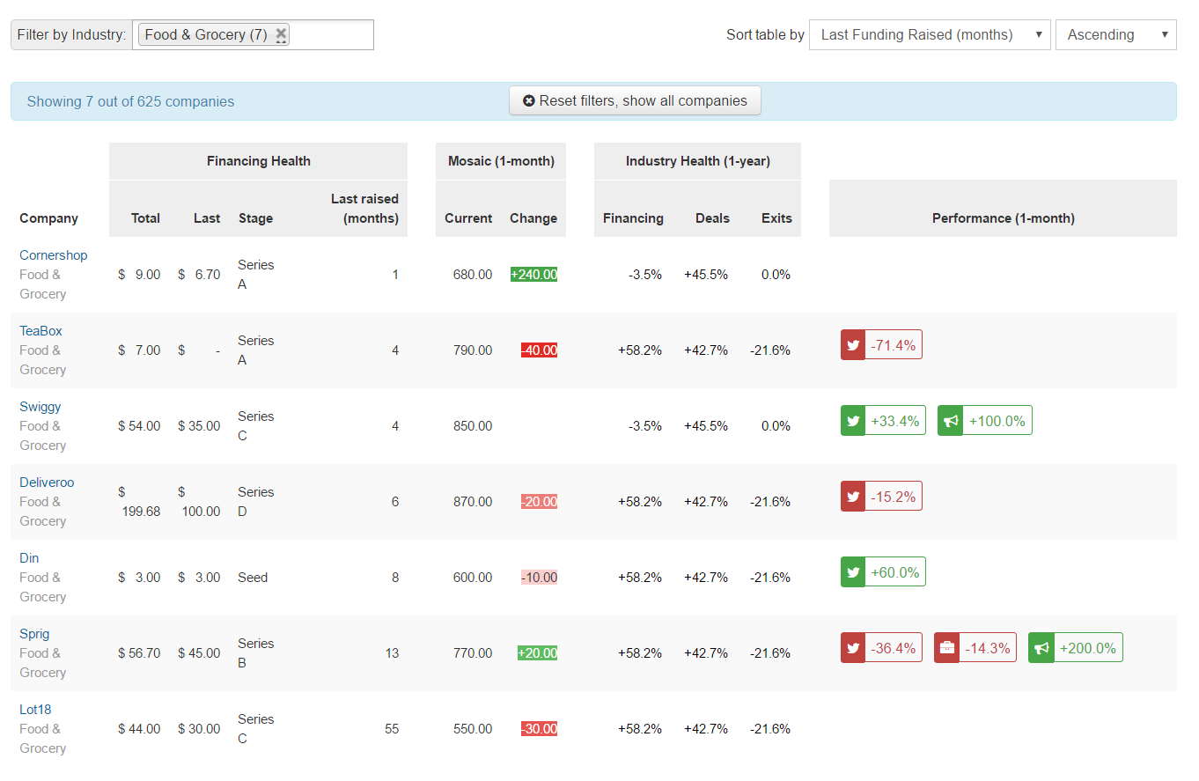
Task: Click Sprig's +20.00 Mosaic change value
Action: point(538,653)
